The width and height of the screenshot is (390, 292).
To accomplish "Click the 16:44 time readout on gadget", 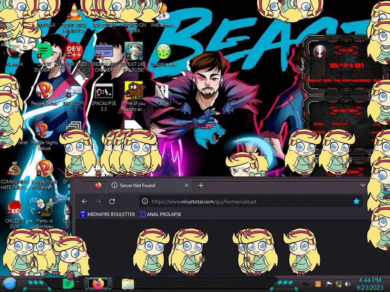I will point(346,65).
